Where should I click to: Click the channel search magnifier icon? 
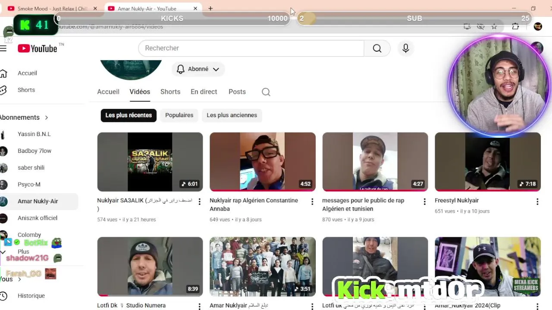click(x=266, y=92)
